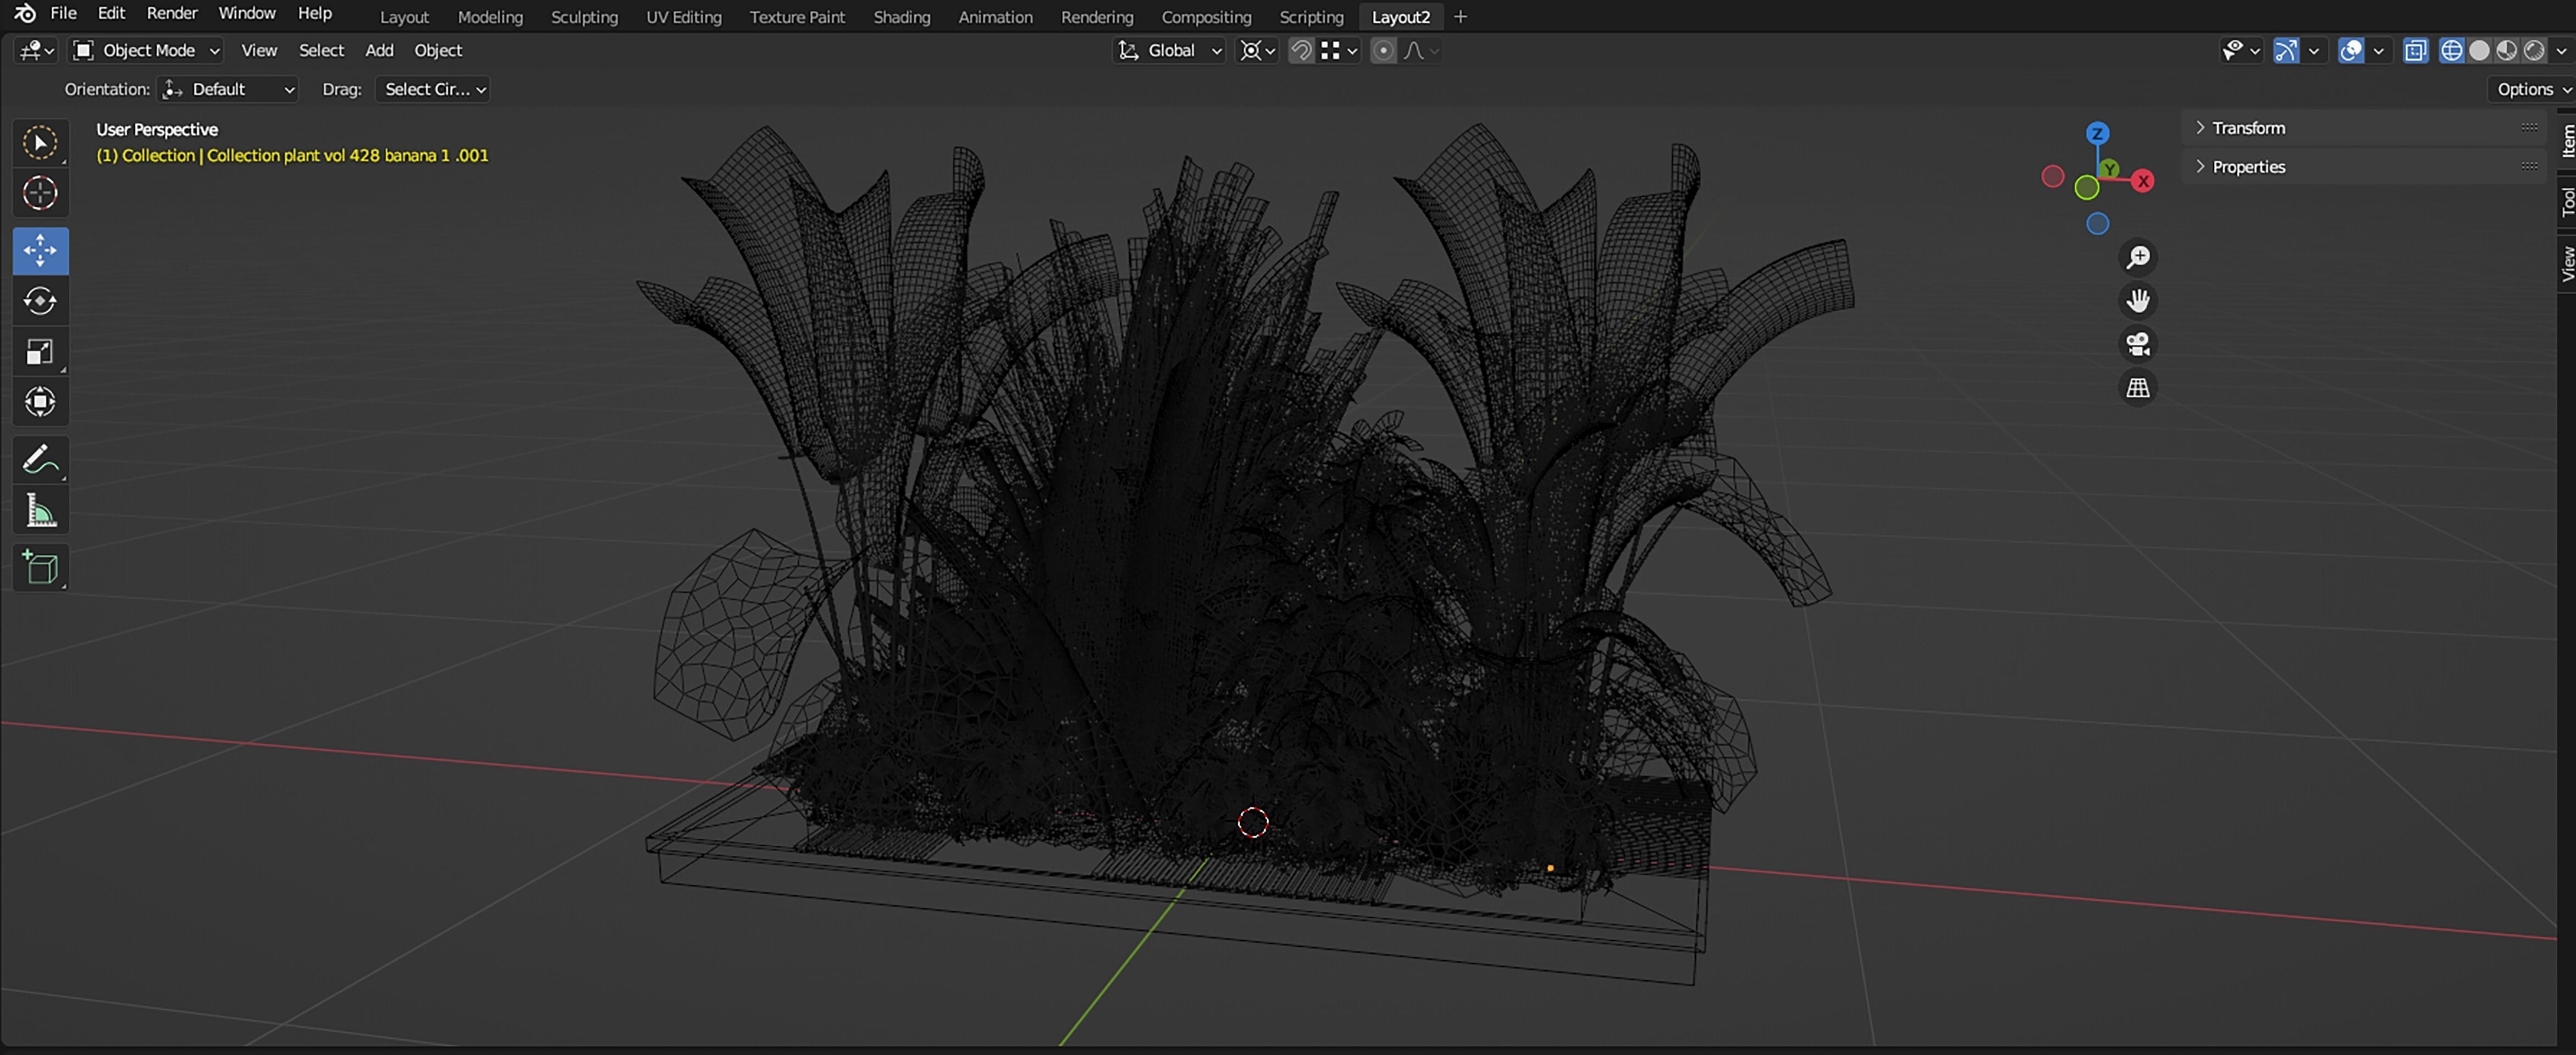Activate the Transform tool
Image resolution: width=2576 pixels, height=1055 pixels.
(40, 402)
